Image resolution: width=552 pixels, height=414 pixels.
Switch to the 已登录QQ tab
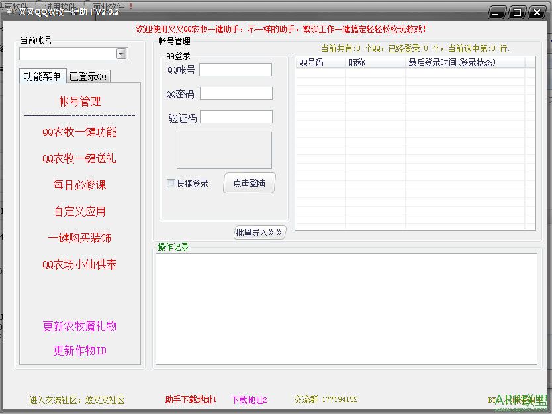pos(88,76)
